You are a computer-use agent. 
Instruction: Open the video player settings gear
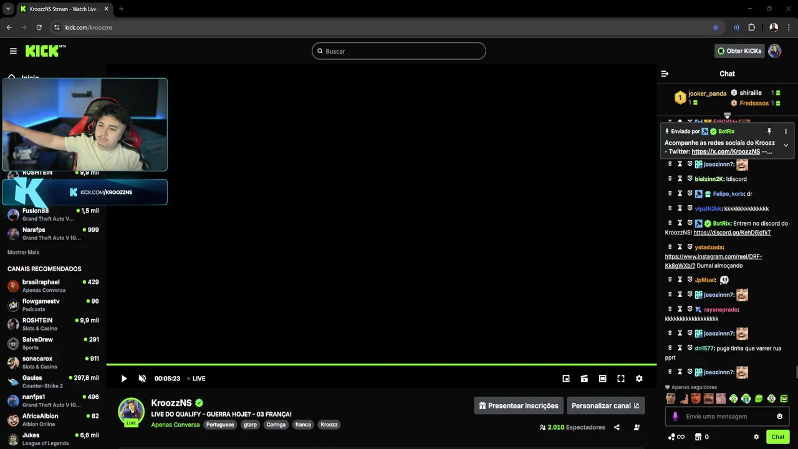tap(639, 379)
